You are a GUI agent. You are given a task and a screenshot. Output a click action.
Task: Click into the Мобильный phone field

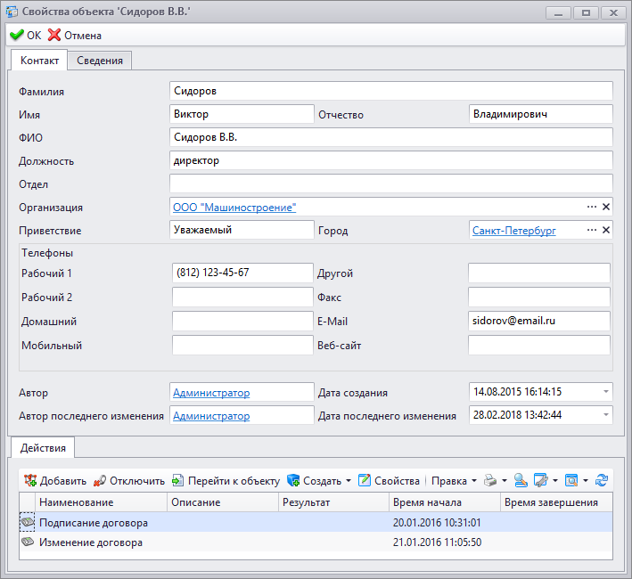tap(242, 345)
